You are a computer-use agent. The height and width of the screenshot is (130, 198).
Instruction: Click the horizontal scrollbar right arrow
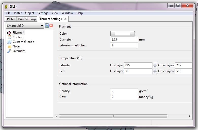coord(190,116)
